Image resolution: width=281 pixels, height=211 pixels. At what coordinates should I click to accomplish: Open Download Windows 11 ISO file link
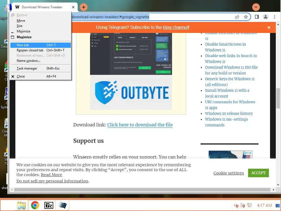231,70
